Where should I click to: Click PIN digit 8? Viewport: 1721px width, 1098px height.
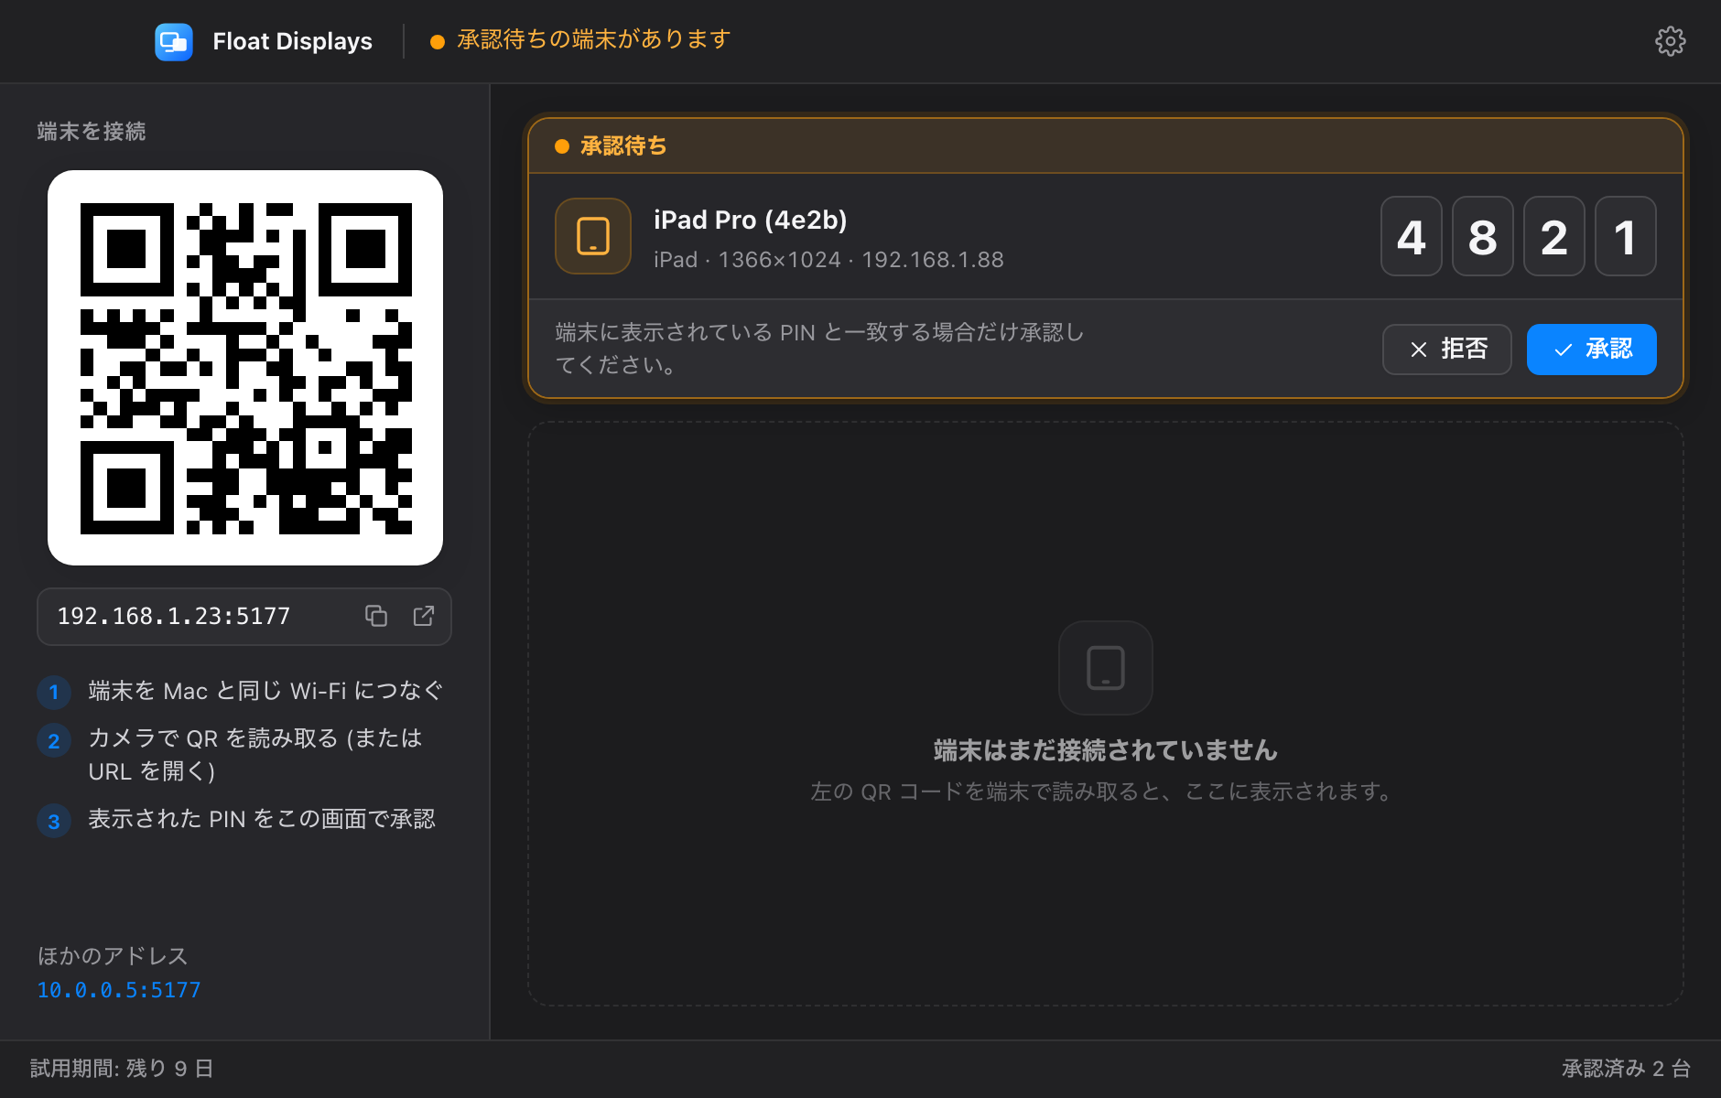1482,236
